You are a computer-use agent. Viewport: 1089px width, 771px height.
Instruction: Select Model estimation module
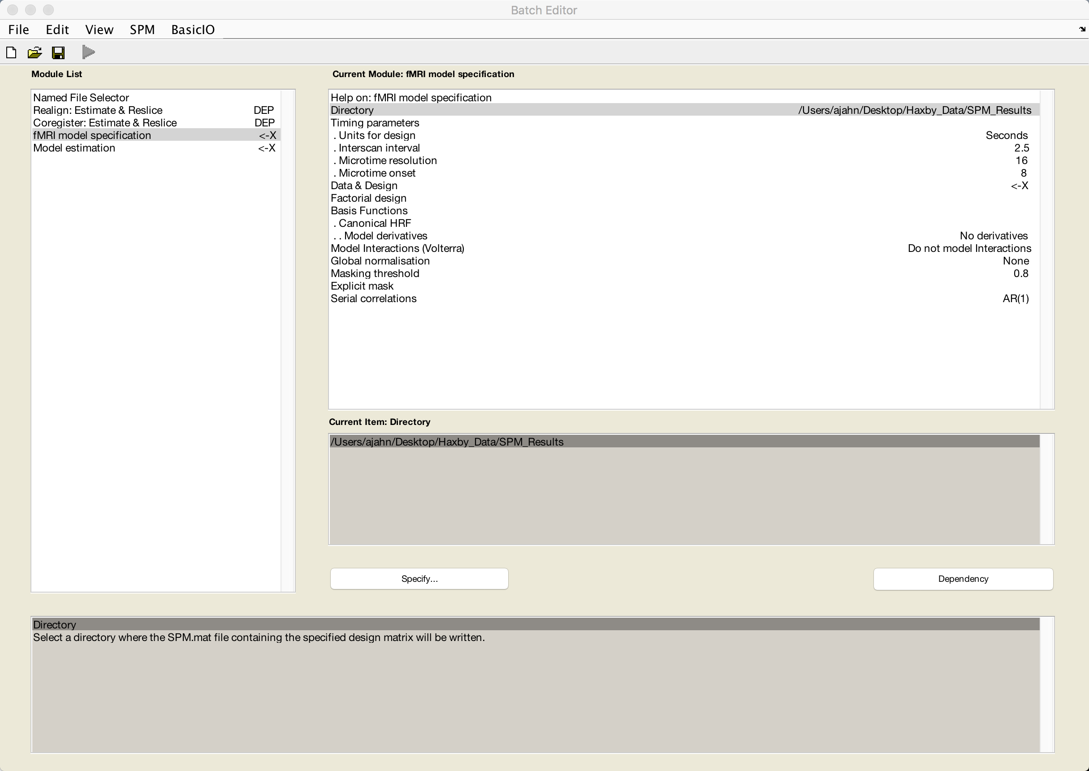pyautogui.click(x=156, y=147)
